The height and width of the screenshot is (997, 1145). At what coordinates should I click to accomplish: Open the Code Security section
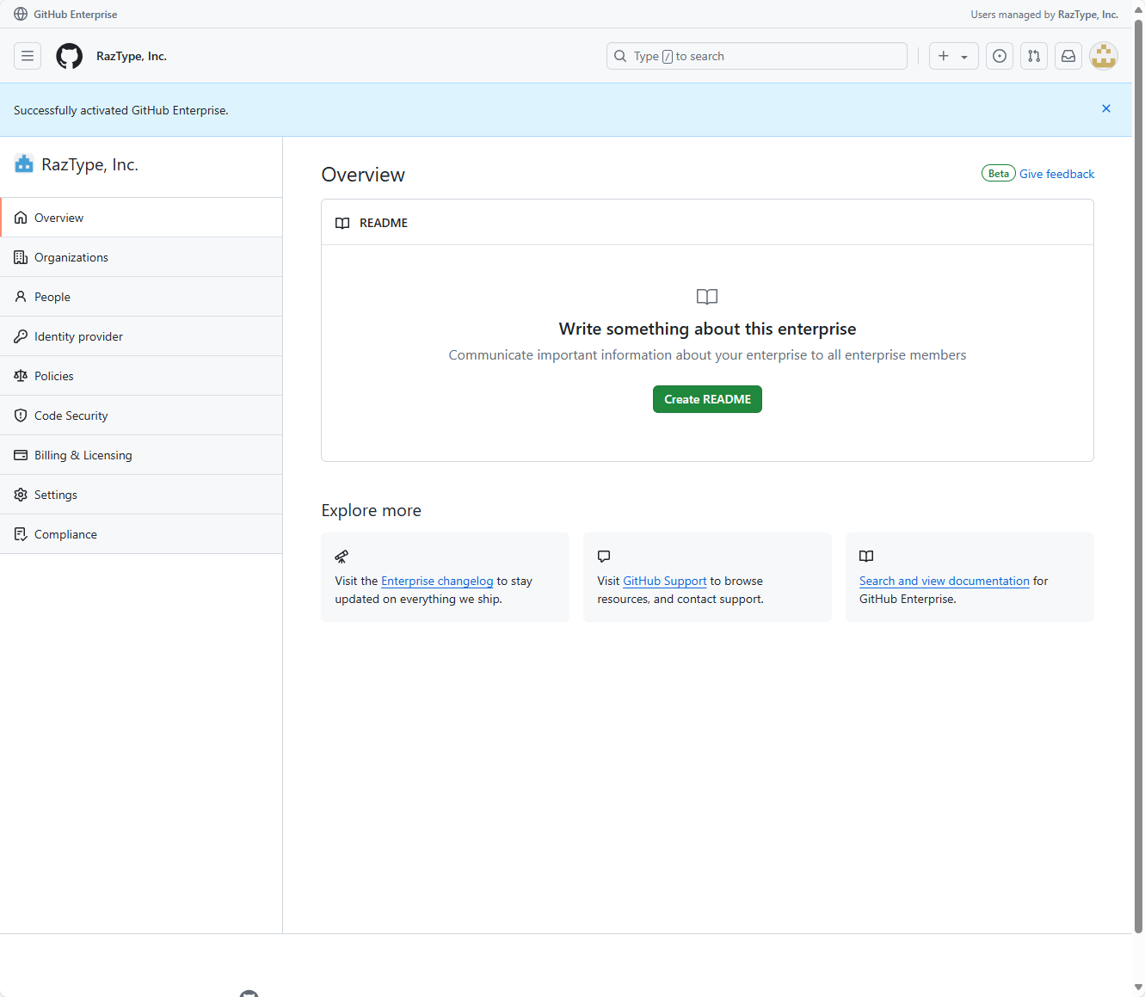point(71,415)
